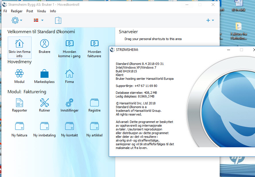The height and width of the screenshot is (177, 255).
Task: Open Innstillinger gears icon
Action: pos(69,103)
